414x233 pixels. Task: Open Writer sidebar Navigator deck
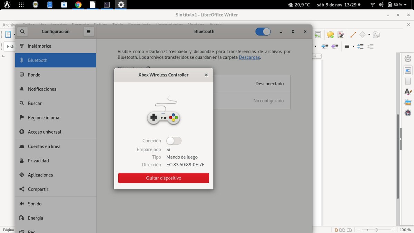[408, 113]
